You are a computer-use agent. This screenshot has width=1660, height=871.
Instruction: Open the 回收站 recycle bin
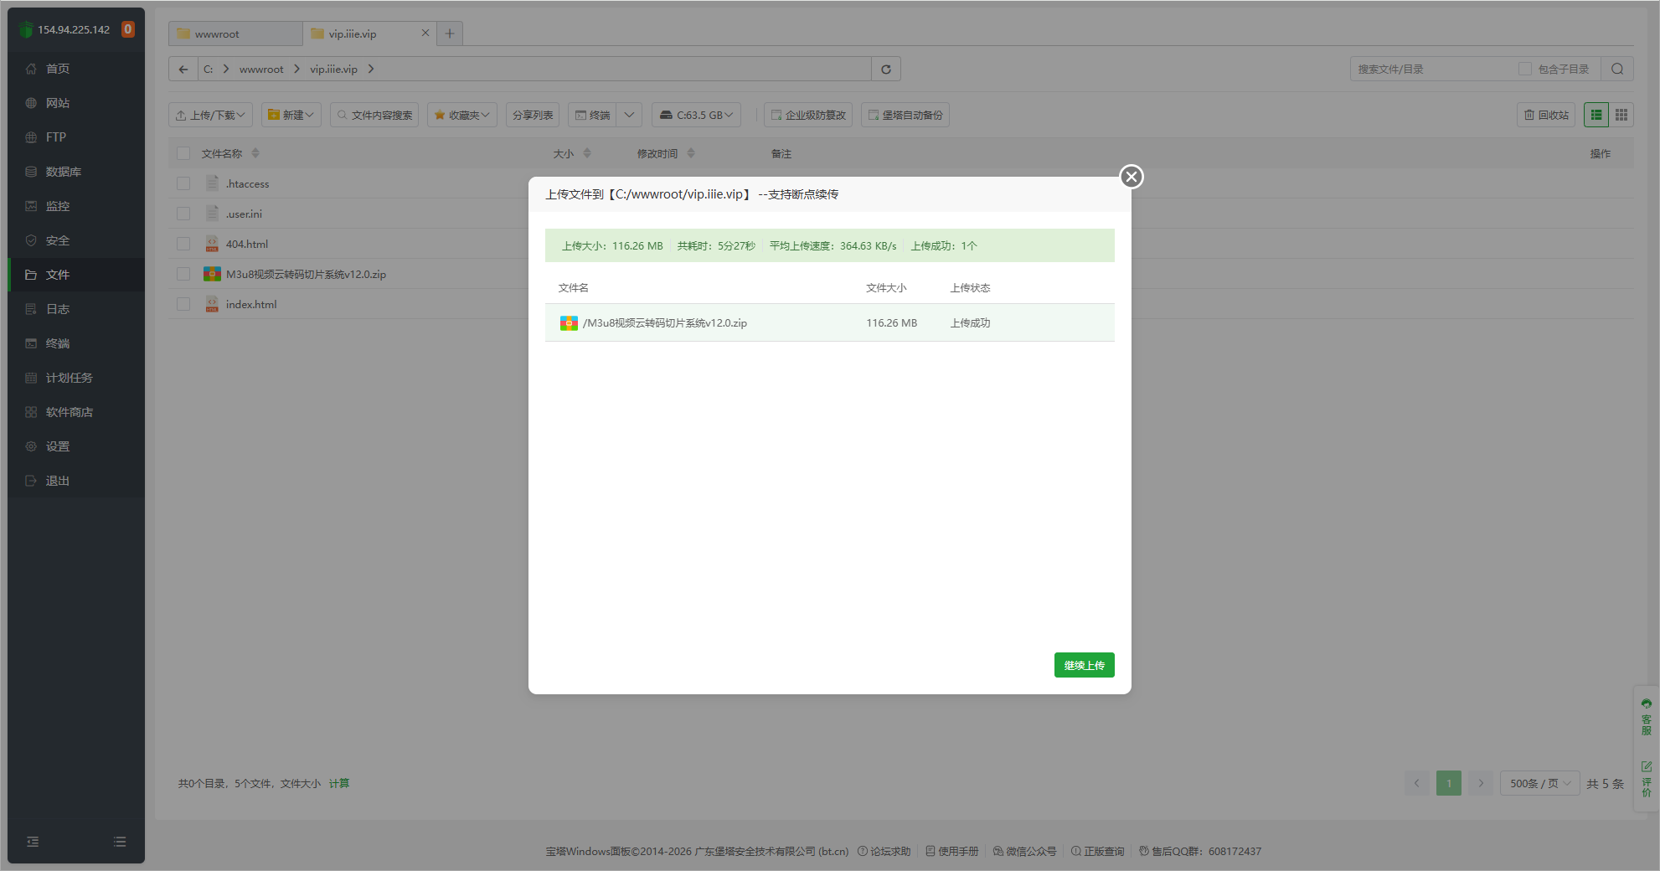[1546, 116]
